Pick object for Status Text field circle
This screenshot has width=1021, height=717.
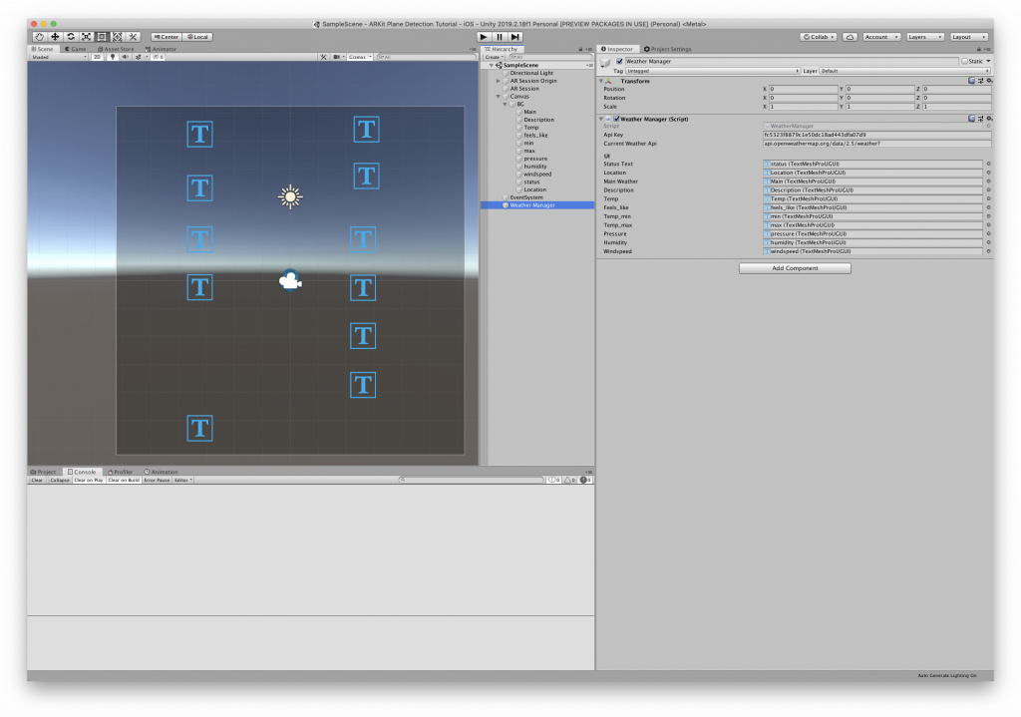pos(988,165)
